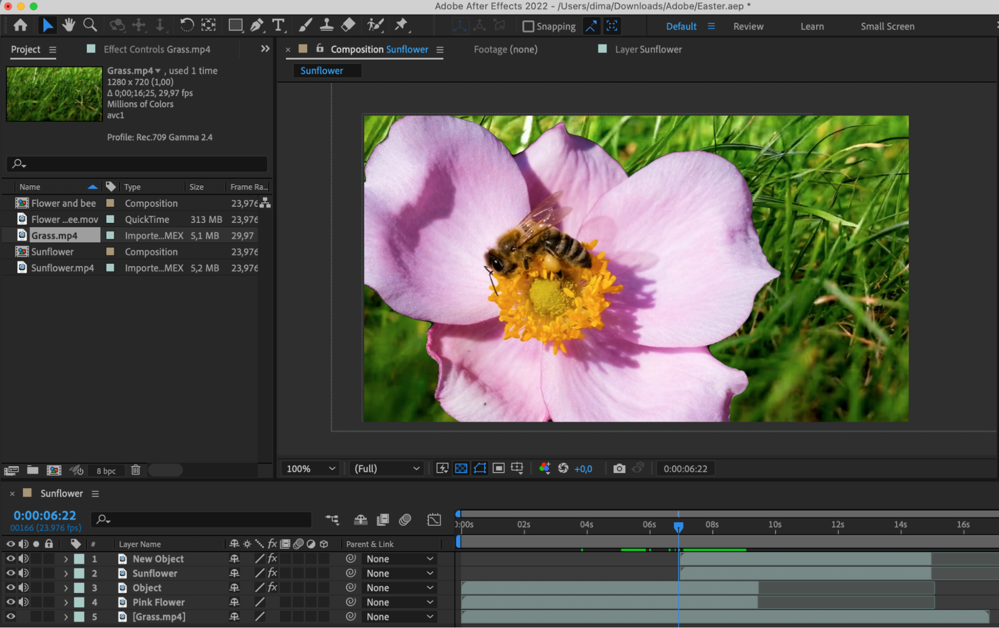Expand the New Object layer properties

[x=65, y=559]
